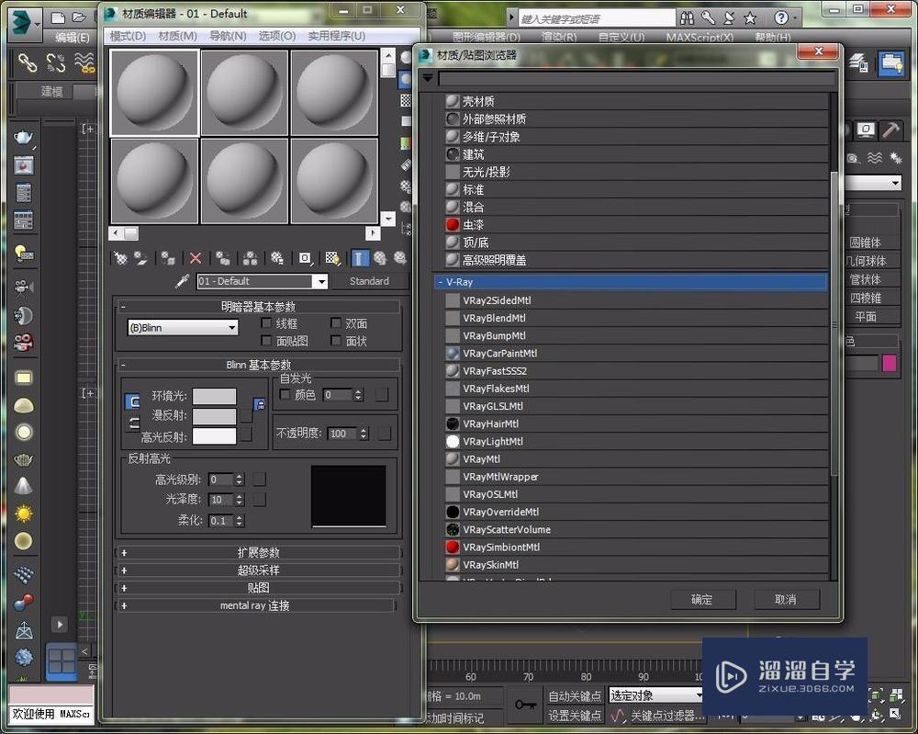
Task: Click the link chain icon in main toolbar
Action: (28, 62)
